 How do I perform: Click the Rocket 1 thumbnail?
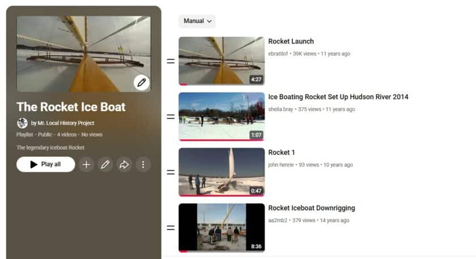[222, 172]
